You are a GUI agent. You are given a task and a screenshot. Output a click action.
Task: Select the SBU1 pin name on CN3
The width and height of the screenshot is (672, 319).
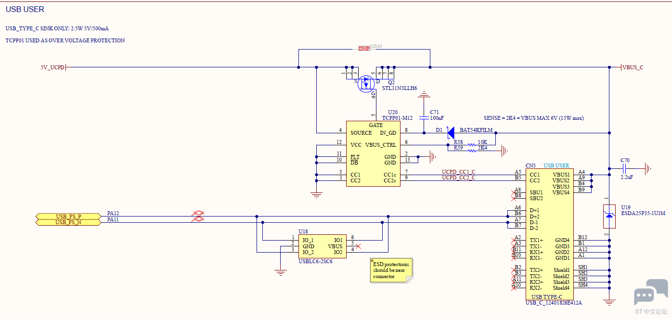pyautogui.click(x=536, y=192)
